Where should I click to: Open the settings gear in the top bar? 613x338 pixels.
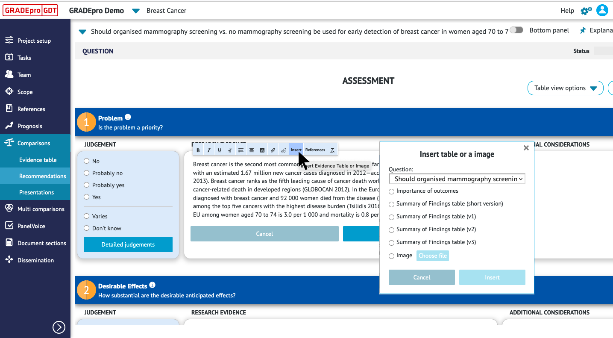[x=585, y=10]
